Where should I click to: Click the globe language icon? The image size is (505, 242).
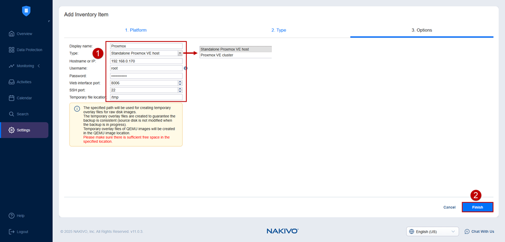pyautogui.click(x=411, y=232)
